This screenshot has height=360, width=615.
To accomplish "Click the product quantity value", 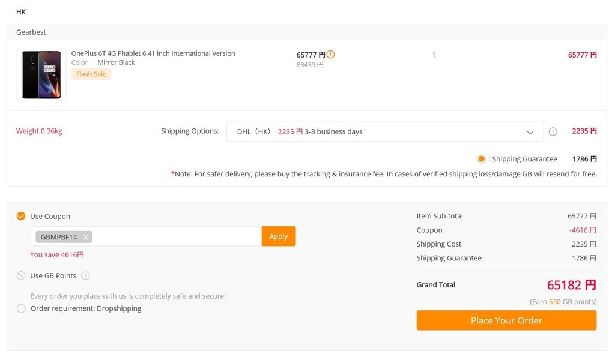I will [x=434, y=55].
